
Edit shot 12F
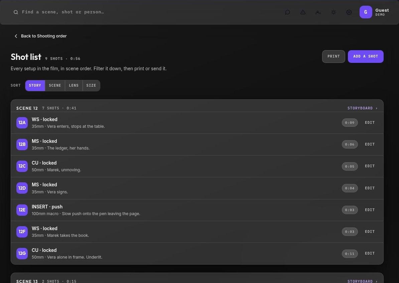click(370, 231)
